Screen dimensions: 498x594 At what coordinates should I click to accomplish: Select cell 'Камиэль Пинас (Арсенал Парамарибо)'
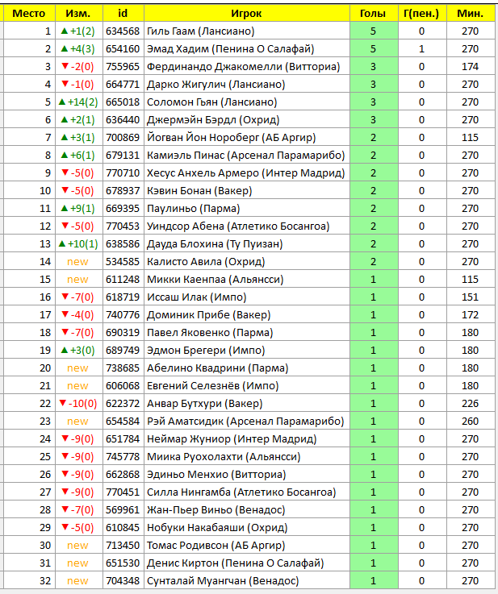(246, 156)
